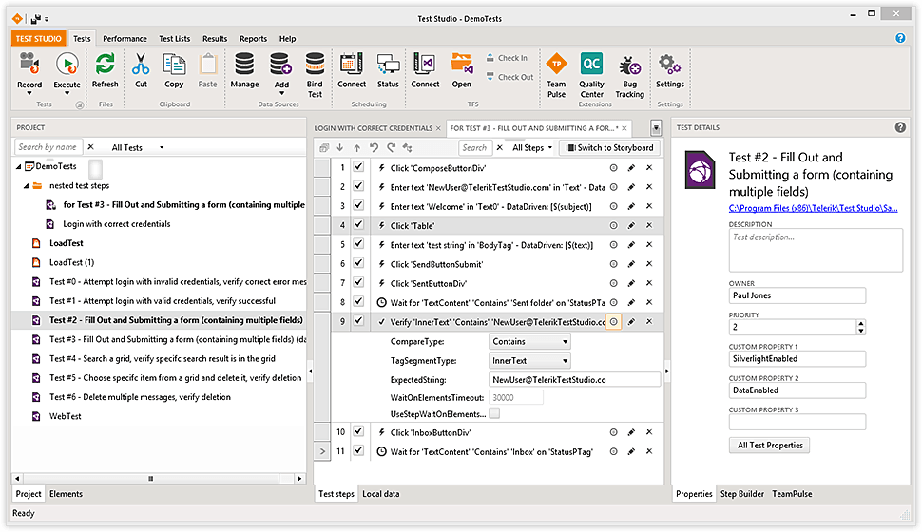Screen dimensions: 922x532
Task: Click Switch to Storyboard button
Action: point(609,147)
